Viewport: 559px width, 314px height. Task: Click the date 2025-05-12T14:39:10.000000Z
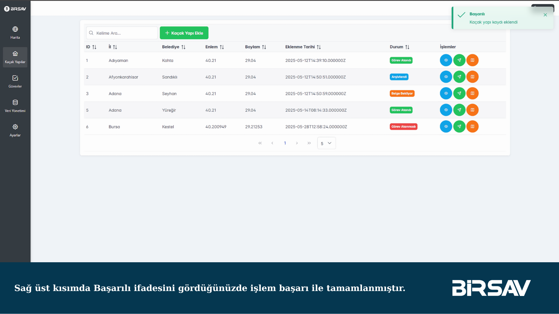click(315, 60)
